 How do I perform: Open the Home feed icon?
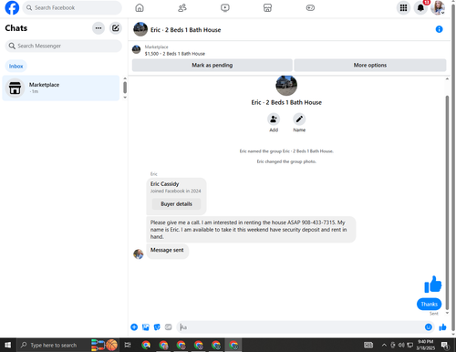[x=140, y=8]
